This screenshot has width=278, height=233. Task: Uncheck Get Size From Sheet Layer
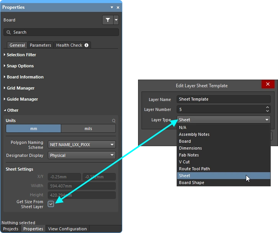(x=51, y=204)
